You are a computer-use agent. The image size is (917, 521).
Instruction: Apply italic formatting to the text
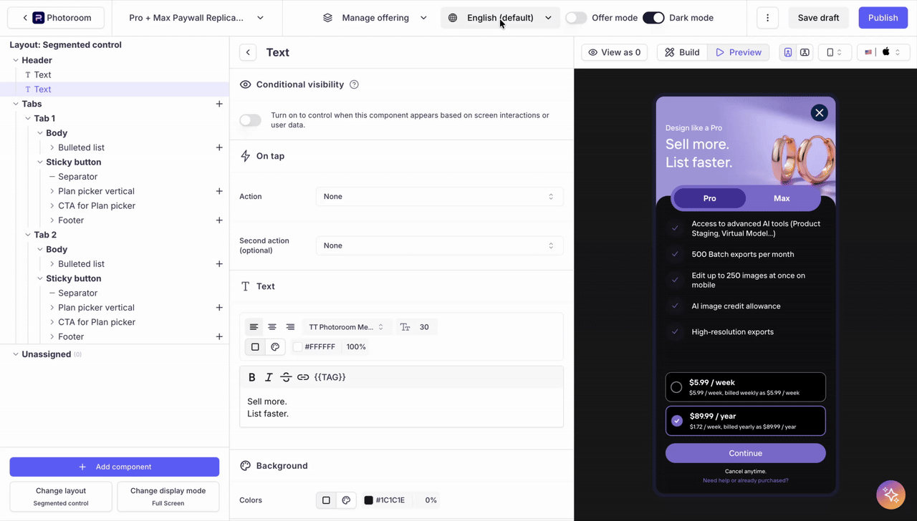click(x=269, y=377)
